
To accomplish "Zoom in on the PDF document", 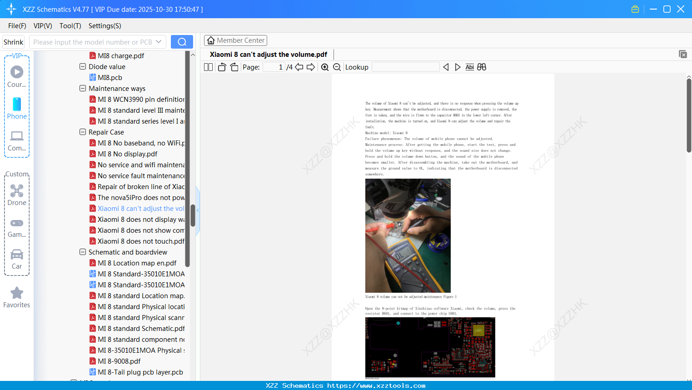I will coord(325,67).
